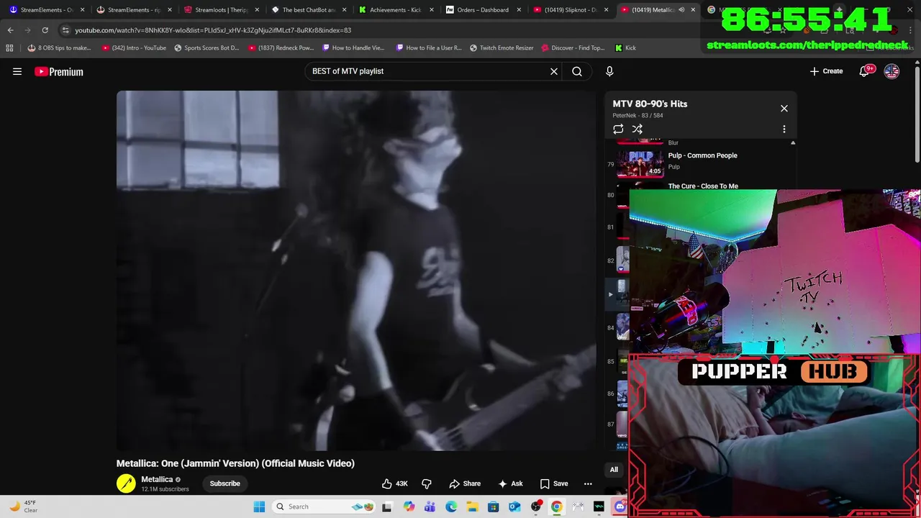Open weather widget showing 45°F Clear
The height and width of the screenshot is (518, 921).
tap(23, 506)
